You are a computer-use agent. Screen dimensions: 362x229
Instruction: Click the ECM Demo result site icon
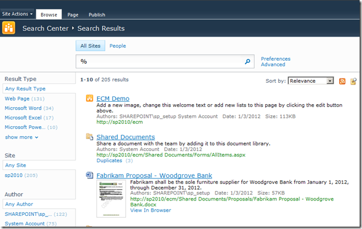(x=90, y=98)
